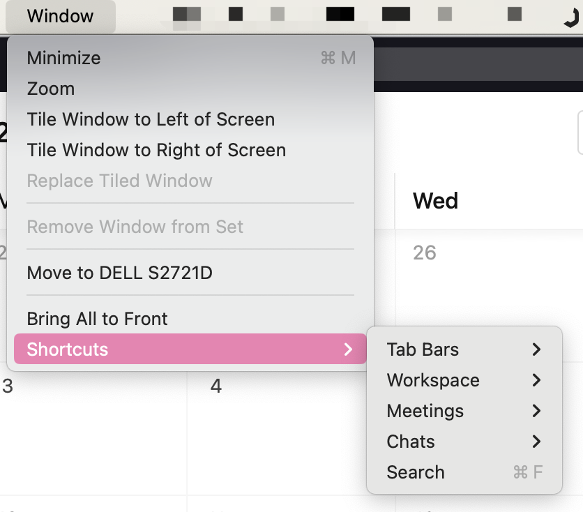Tile Window to Right of Screen
This screenshot has width=583, height=512.
click(x=156, y=150)
